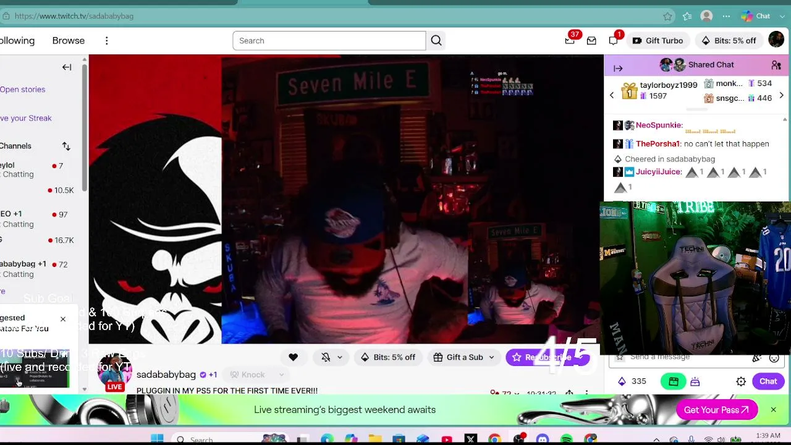
Task: Click ThePorsha1 username in chat
Action: click(658, 144)
